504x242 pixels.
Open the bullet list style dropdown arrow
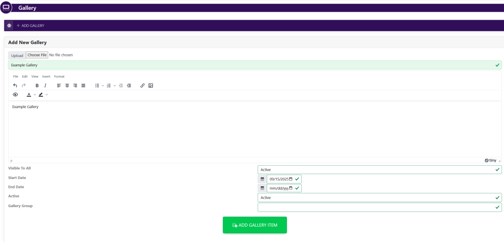tap(103, 86)
